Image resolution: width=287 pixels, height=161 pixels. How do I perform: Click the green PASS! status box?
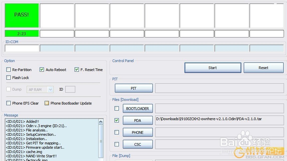22,15
